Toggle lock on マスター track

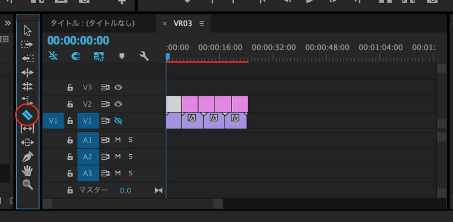(70, 190)
